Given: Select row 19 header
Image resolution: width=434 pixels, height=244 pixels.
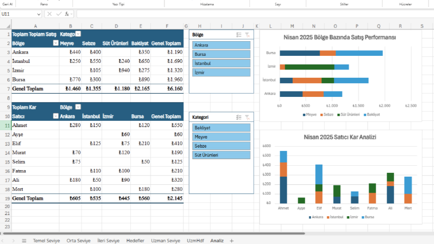Looking at the screenshot, I should click(6, 199).
